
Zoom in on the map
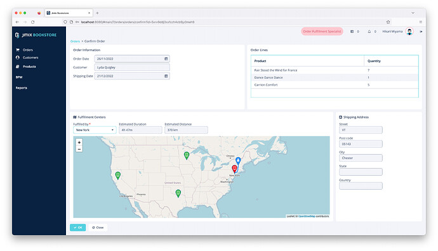[79, 143]
